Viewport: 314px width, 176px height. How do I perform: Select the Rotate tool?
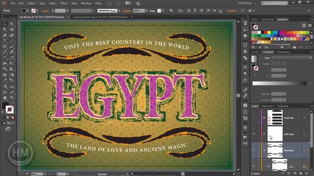(x=5, y=58)
